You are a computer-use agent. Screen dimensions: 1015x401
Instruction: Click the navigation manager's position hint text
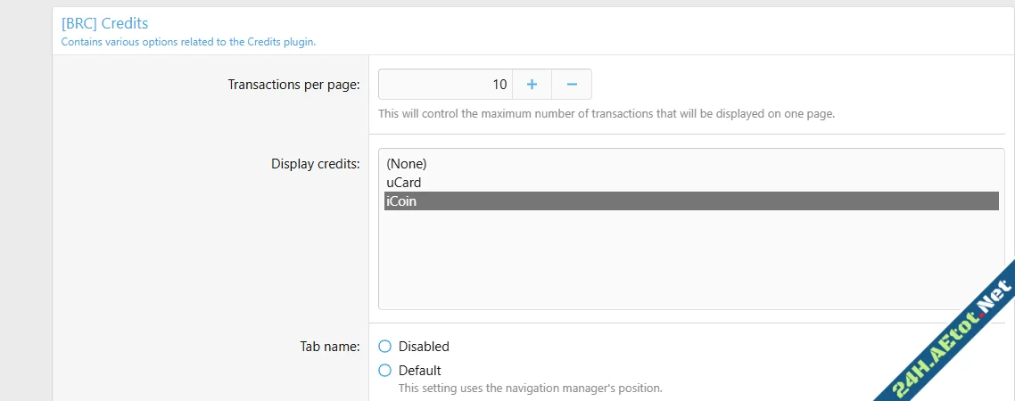[x=530, y=389]
